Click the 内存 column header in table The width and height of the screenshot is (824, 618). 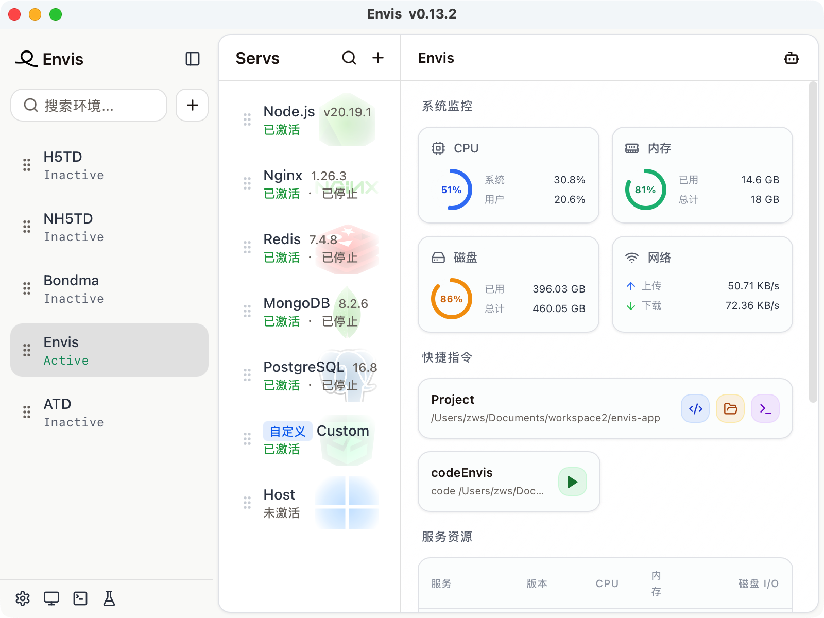(656, 583)
